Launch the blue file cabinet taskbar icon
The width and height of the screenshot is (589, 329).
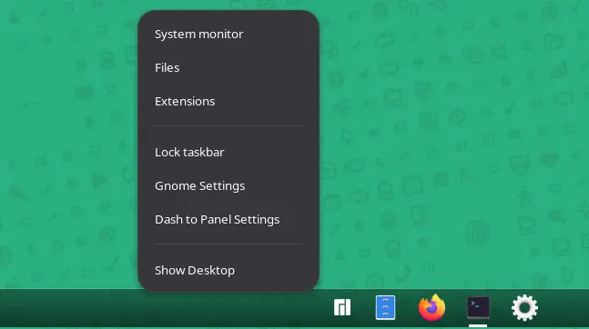[x=385, y=307]
